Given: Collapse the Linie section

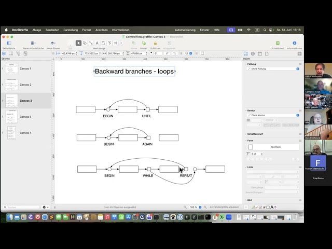Looking at the screenshot, I should 246,167.
